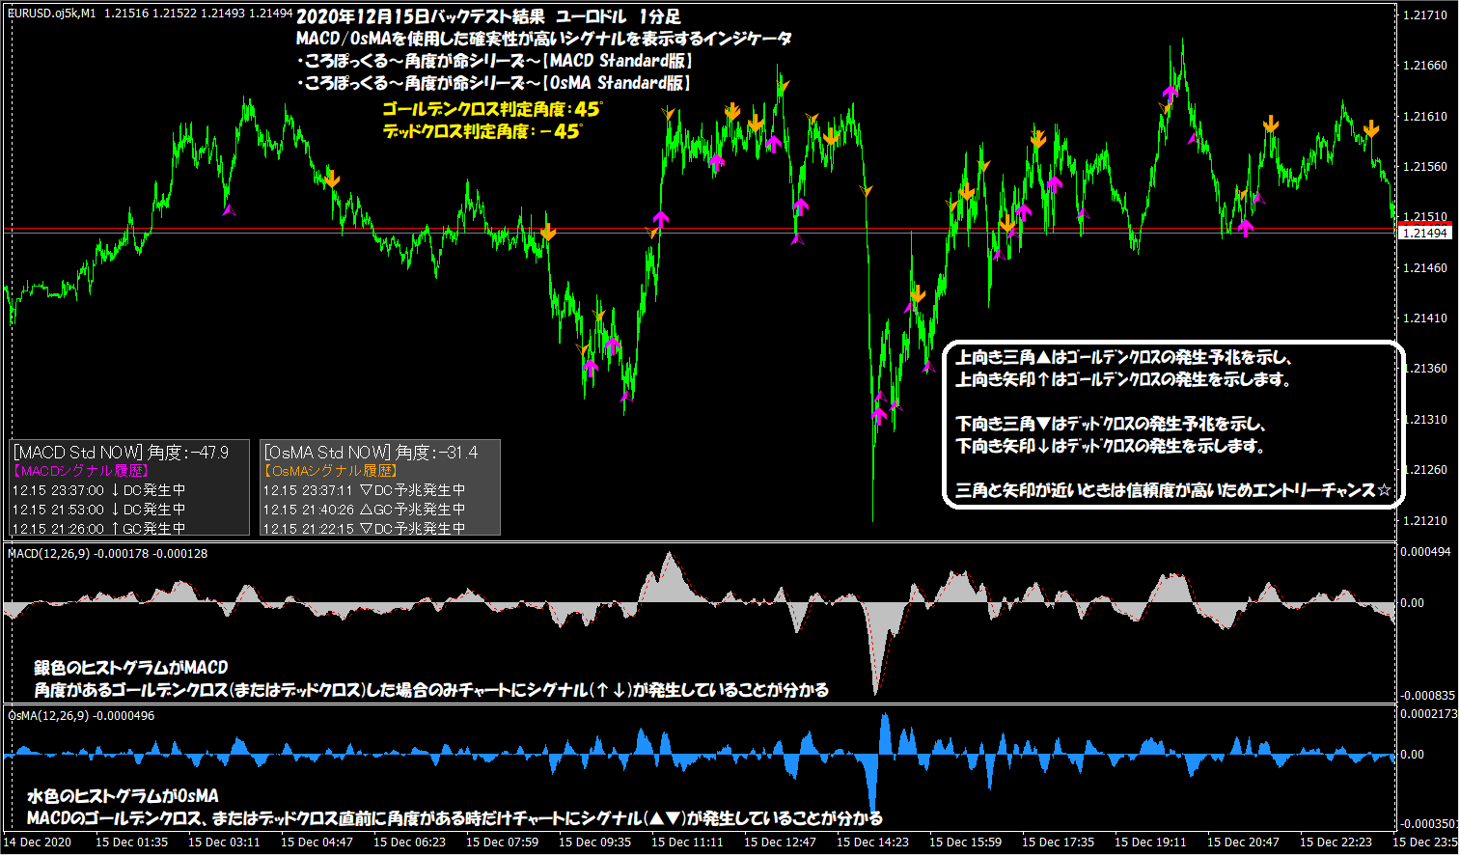
Task: Click the 1.21360 price axis label
Action: (x=1424, y=369)
